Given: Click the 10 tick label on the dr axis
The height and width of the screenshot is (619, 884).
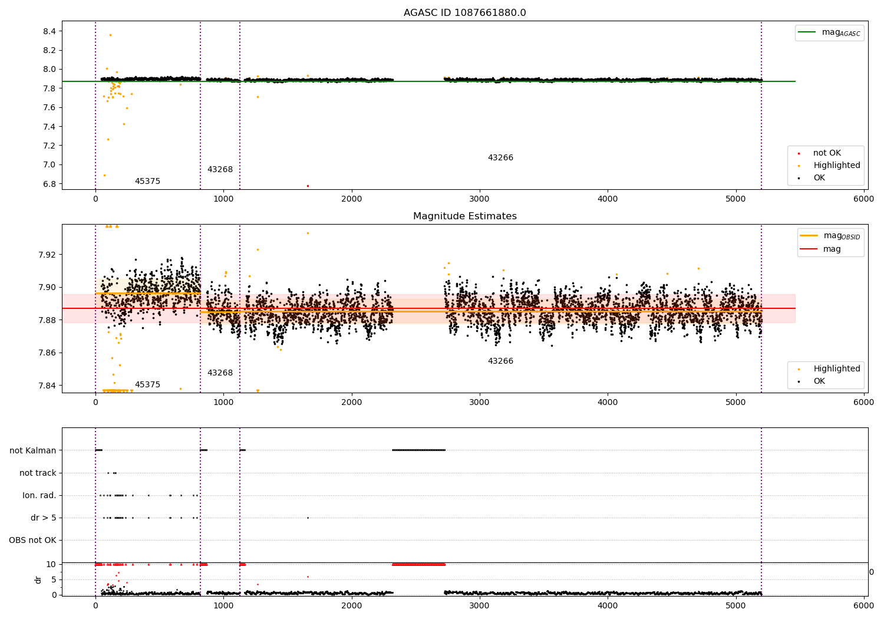Looking at the screenshot, I should tap(51, 564).
